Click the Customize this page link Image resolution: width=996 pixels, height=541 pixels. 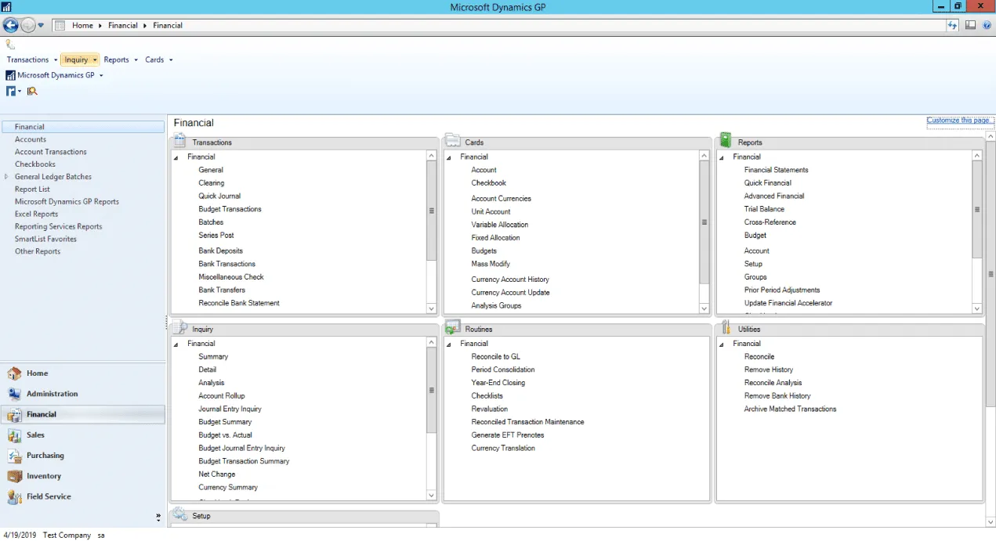[x=959, y=120]
